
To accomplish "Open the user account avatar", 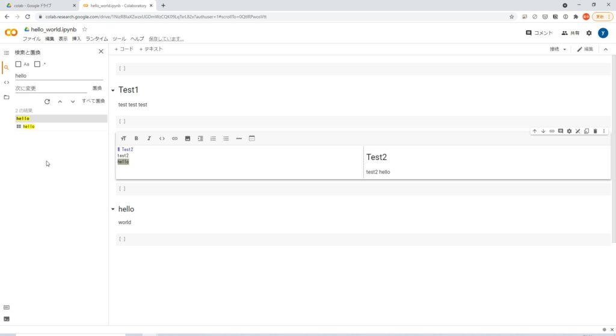I will click(x=603, y=33).
